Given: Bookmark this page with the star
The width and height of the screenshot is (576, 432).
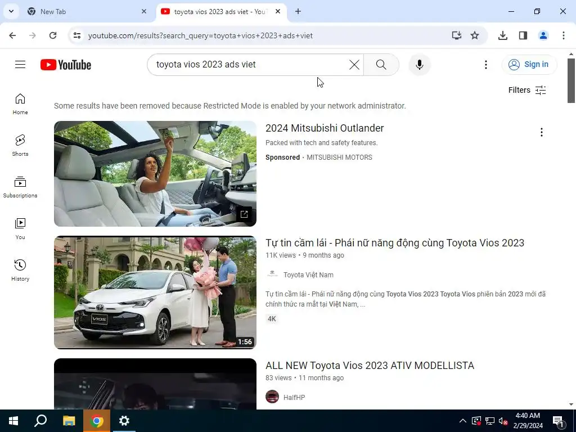Looking at the screenshot, I should [x=475, y=35].
